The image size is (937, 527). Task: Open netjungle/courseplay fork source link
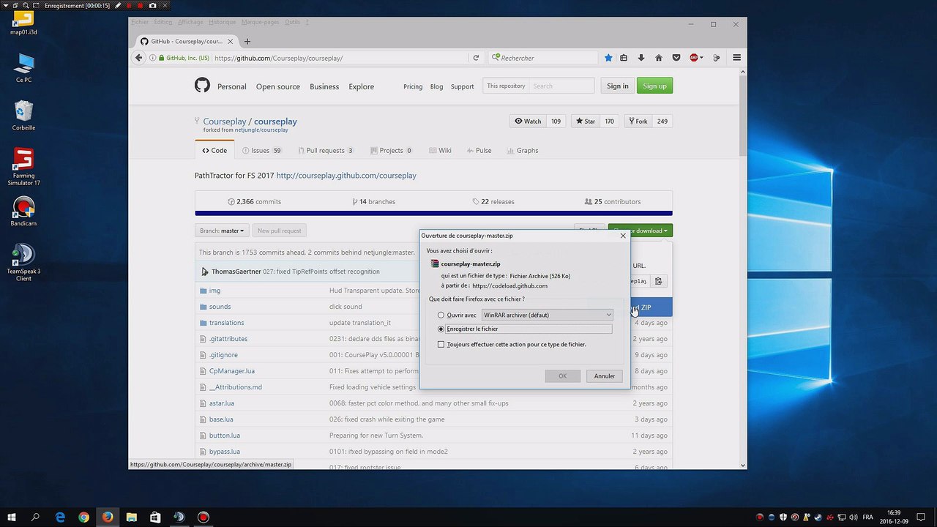click(261, 130)
